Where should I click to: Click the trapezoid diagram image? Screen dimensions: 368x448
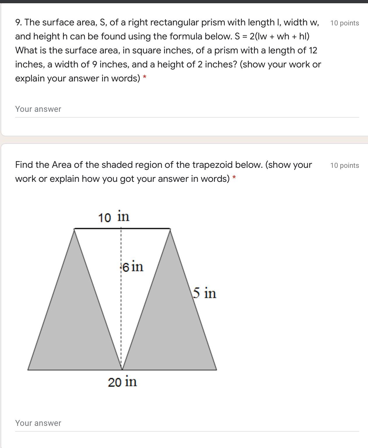tap(122, 298)
